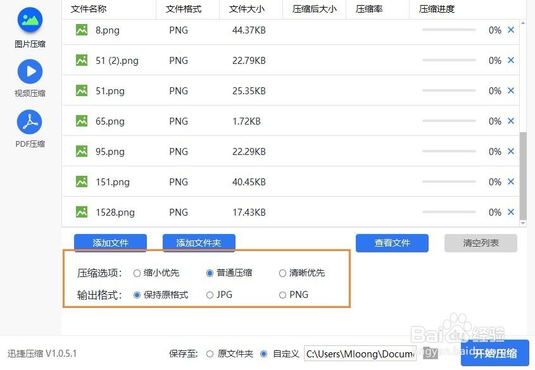Viewport: 535px width, 370px height.
Task: Click 查看文件 to view files
Action: pos(392,243)
